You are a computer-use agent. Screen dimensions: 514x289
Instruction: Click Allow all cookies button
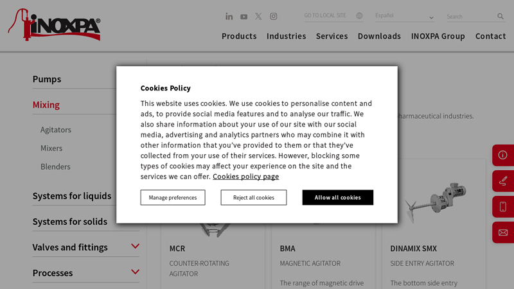point(337,198)
